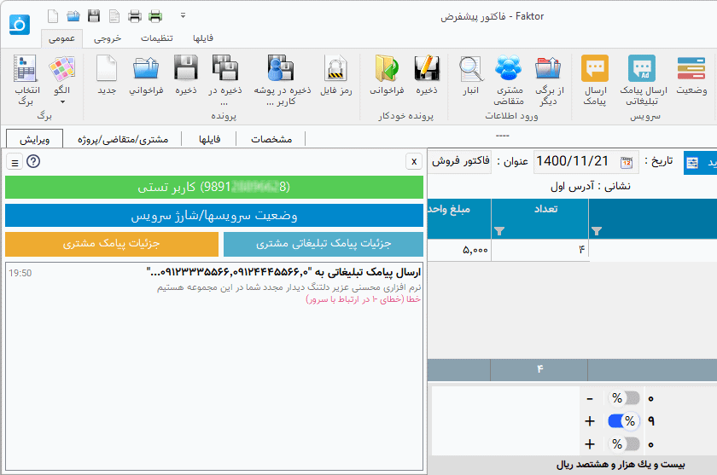Disable the enabled ۹ percent toggle
717x475 pixels.
625,421
